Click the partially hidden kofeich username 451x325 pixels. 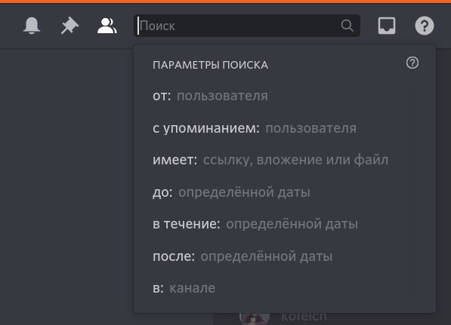click(x=304, y=317)
